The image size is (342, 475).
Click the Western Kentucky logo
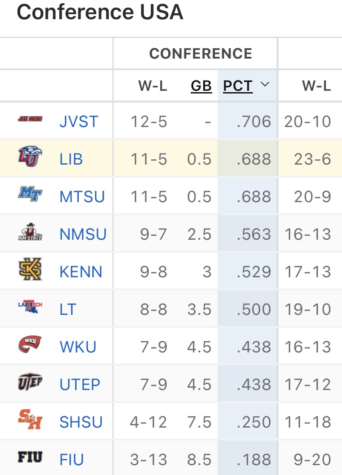point(30,345)
